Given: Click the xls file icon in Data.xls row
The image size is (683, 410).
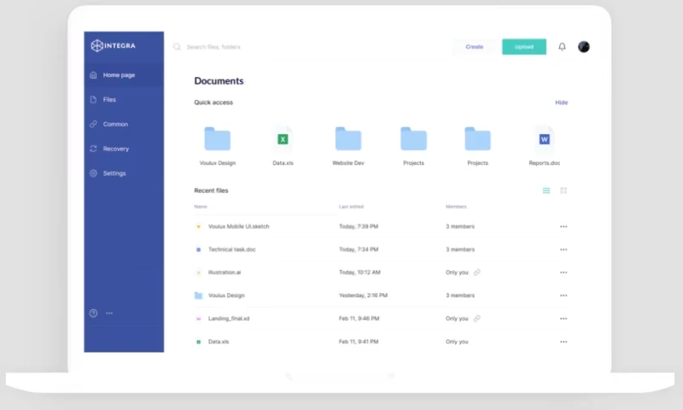Looking at the screenshot, I should point(198,342).
